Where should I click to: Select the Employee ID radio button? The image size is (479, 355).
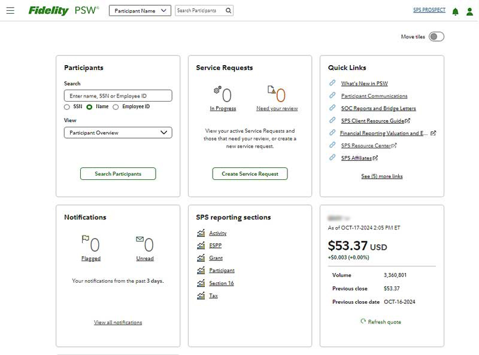coord(116,107)
